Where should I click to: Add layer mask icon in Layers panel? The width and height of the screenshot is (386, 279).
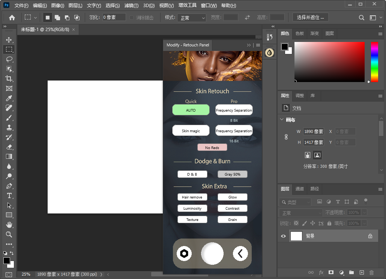pyautogui.click(x=331, y=272)
